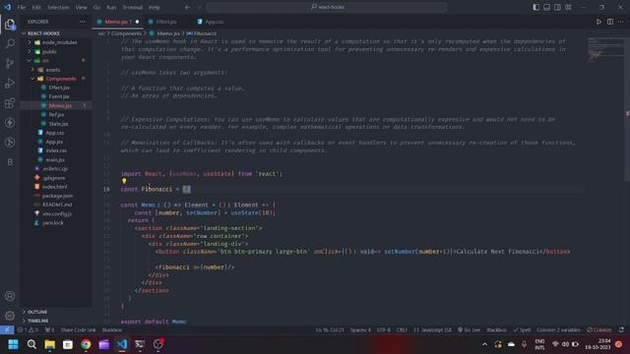The width and height of the screenshot is (630, 354).
Task: Run code with the play icon
Action: 598,22
